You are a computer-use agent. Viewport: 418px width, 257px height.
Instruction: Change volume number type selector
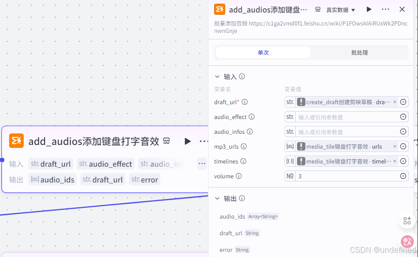tap(290, 176)
